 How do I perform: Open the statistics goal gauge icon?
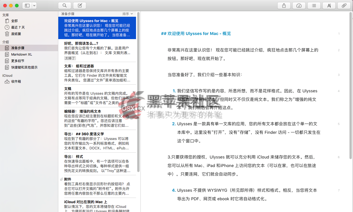[x=299, y=6]
